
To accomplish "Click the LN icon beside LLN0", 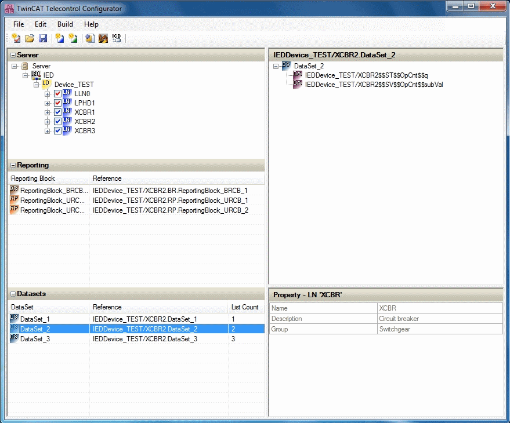I will (67, 93).
